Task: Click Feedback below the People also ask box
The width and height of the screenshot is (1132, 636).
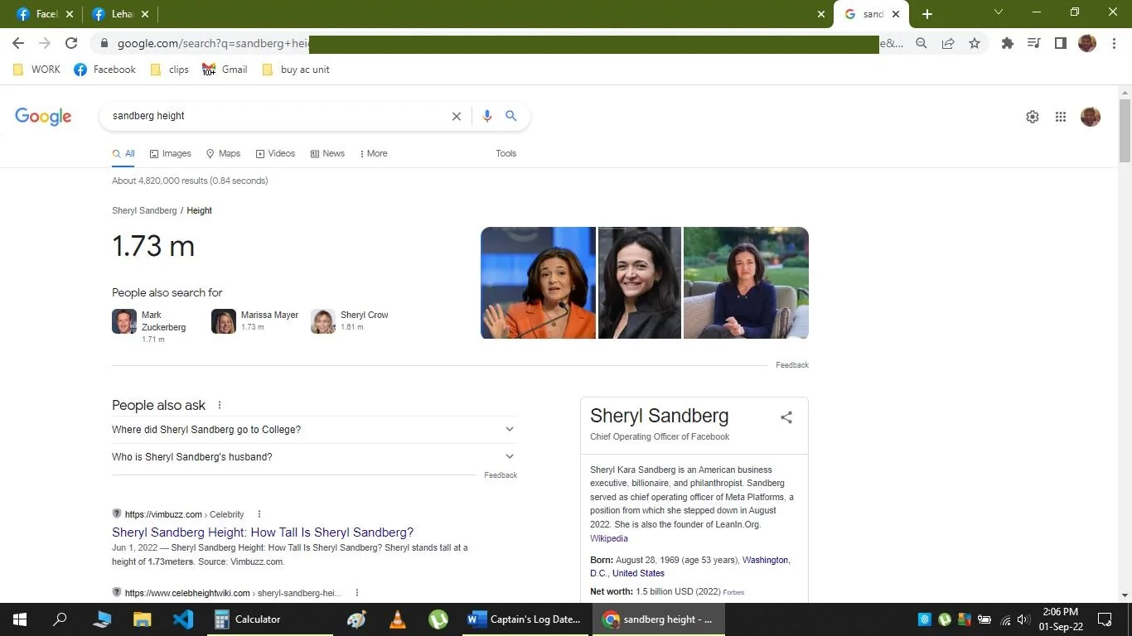Action: click(x=501, y=475)
